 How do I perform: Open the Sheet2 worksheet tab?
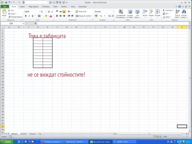(23, 134)
